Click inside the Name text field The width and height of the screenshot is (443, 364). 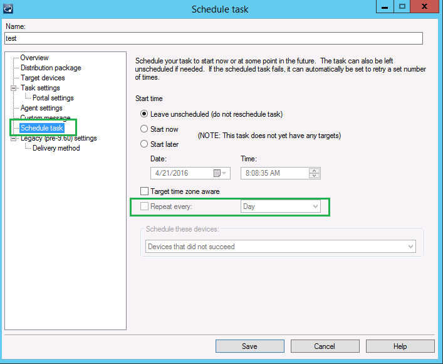click(213, 38)
